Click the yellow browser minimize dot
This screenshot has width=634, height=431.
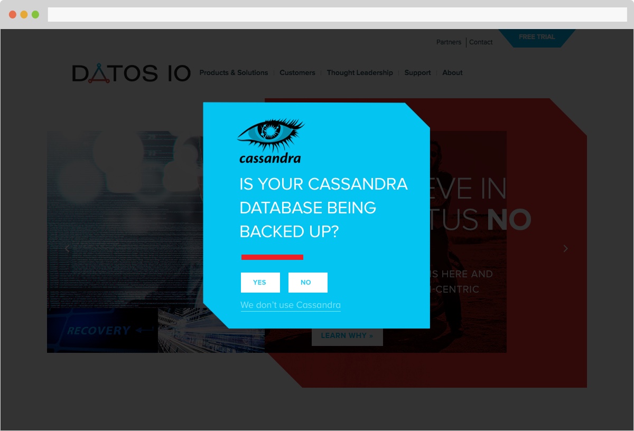24,14
